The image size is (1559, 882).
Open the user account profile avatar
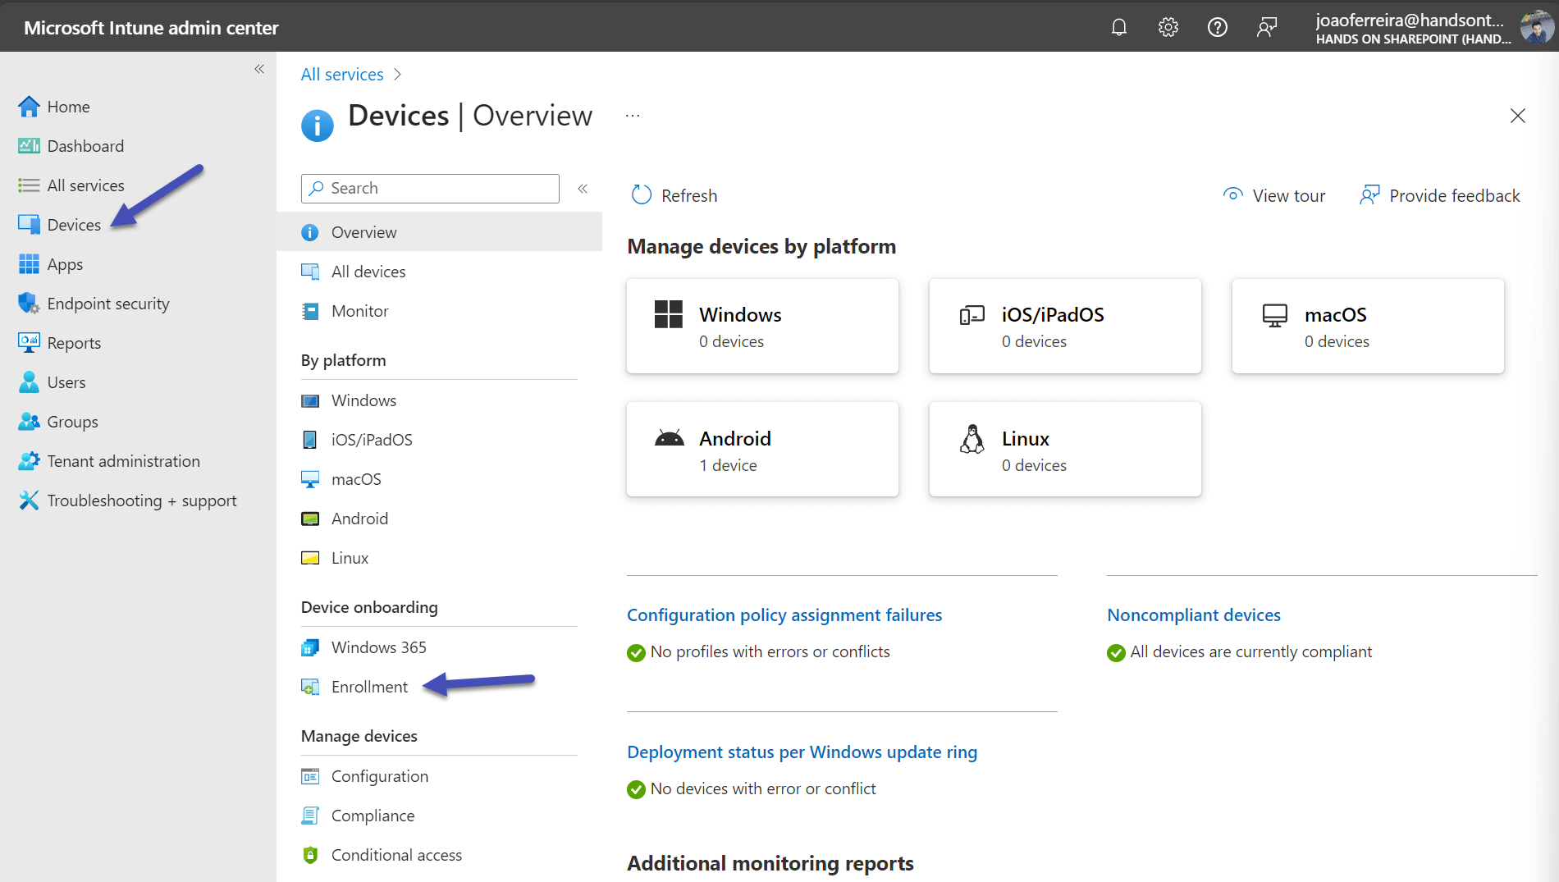pyautogui.click(x=1535, y=27)
